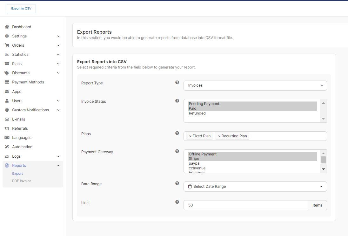Open the Limit field help icon
348x236 pixels.
(x=177, y=202)
